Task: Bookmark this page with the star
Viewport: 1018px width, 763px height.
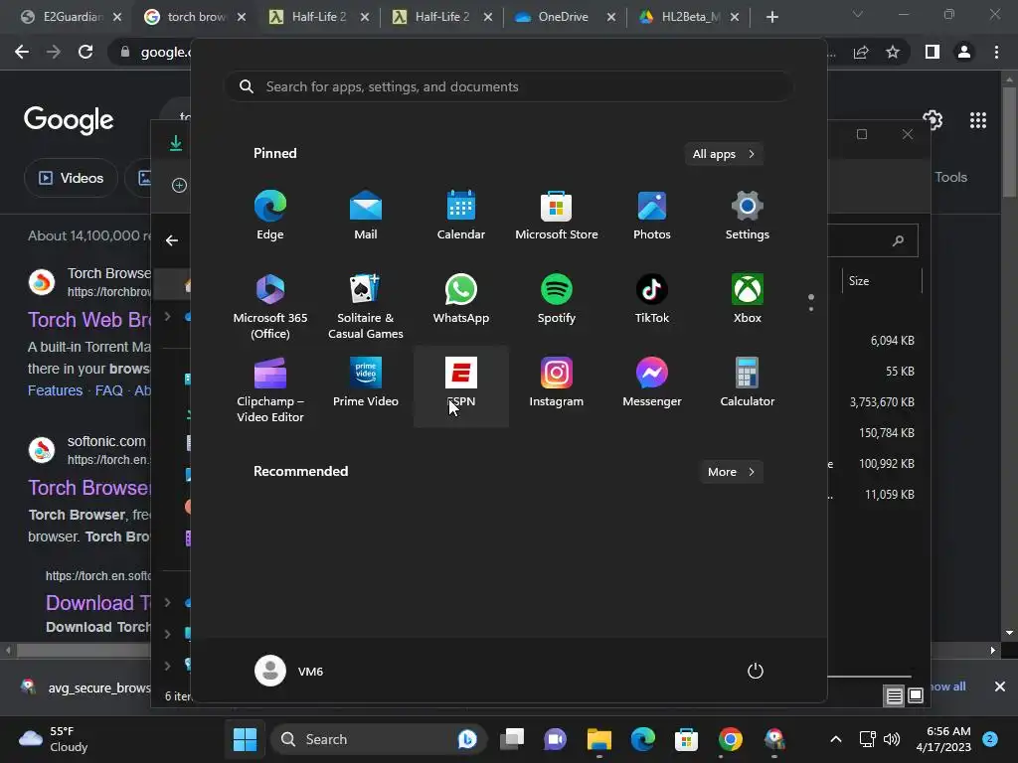Action: 893,52
